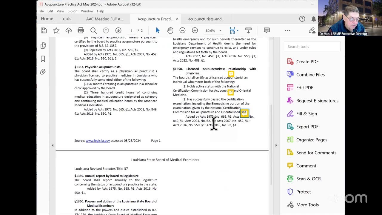
Task: Click the Save file floppy disk icon
Action: [44, 30]
